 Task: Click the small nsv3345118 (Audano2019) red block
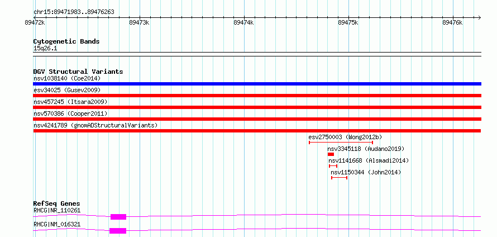(x=331, y=154)
